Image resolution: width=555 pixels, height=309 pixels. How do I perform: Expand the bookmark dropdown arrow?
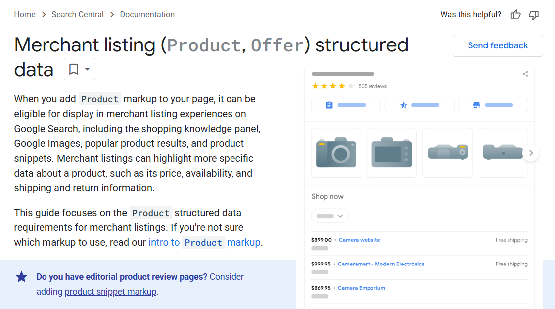pos(87,69)
